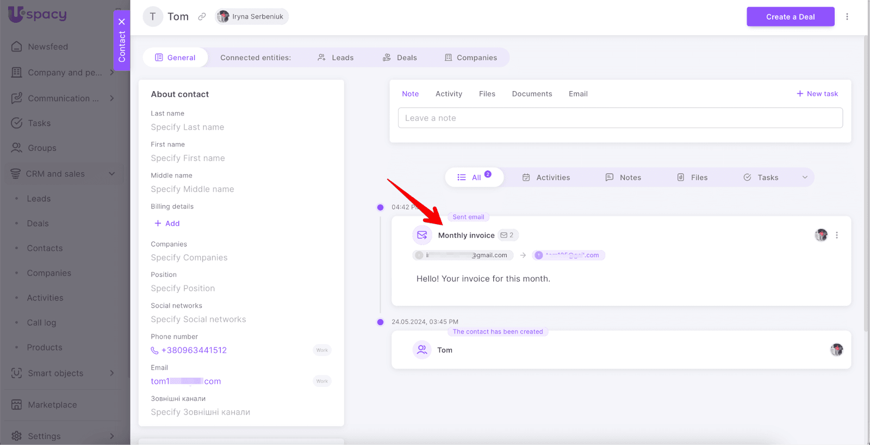The width and height of the screenshot is (870, 445).
Task: Click Add under Billing details
Action: point(167,224)
